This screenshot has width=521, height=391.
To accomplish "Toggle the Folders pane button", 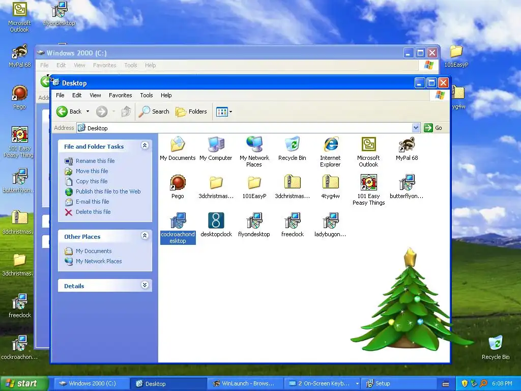I will pos(191,111).
